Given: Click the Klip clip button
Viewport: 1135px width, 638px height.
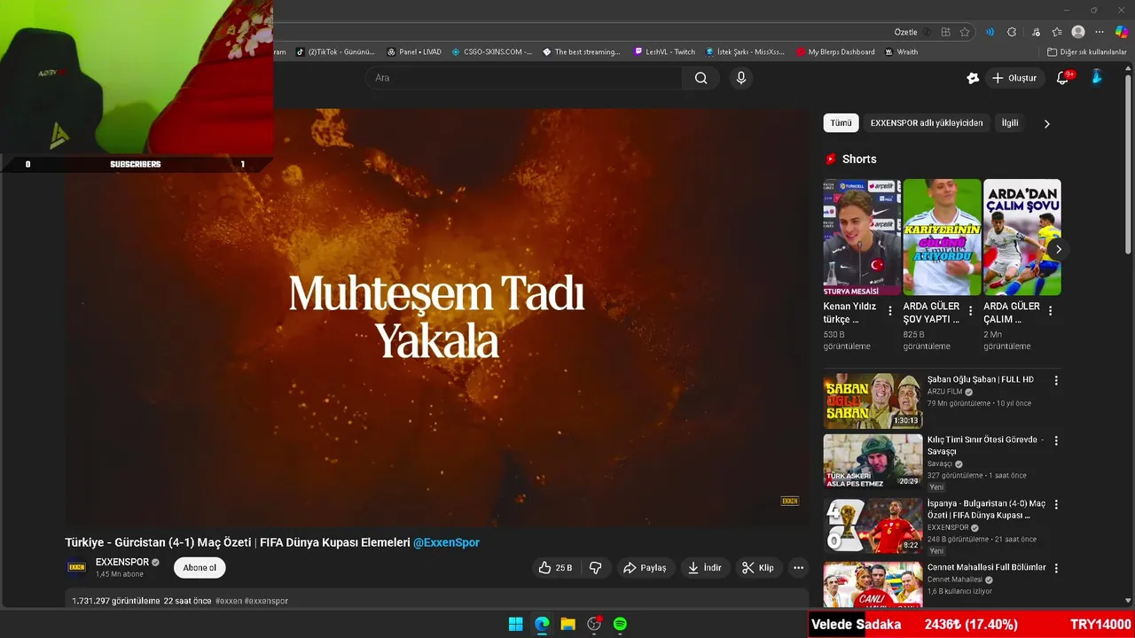Looking at the screenshot, I should (x=758, y=568).
